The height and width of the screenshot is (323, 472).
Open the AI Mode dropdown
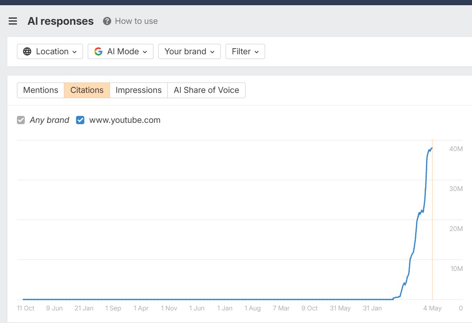120,51
